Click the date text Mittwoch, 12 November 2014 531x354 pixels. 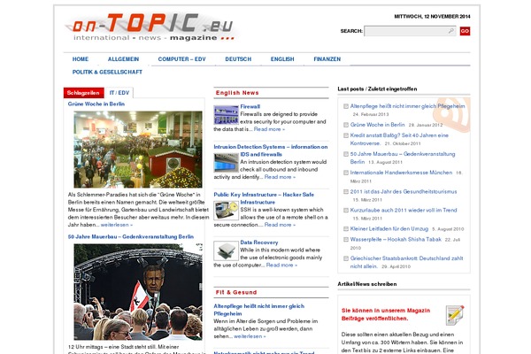(x=432, y=16)
